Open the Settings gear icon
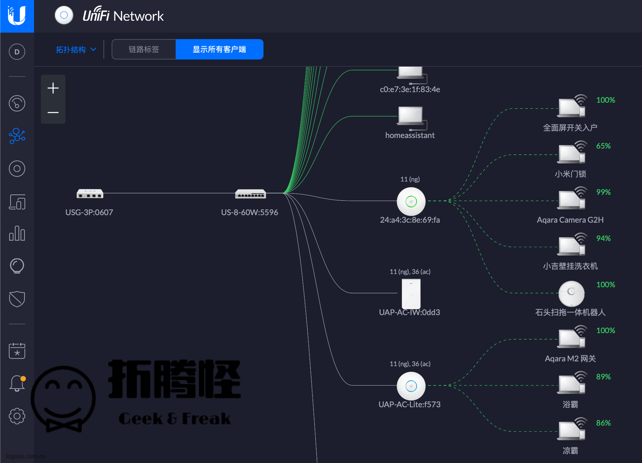The image size is (642, 463). coord(17,416)
